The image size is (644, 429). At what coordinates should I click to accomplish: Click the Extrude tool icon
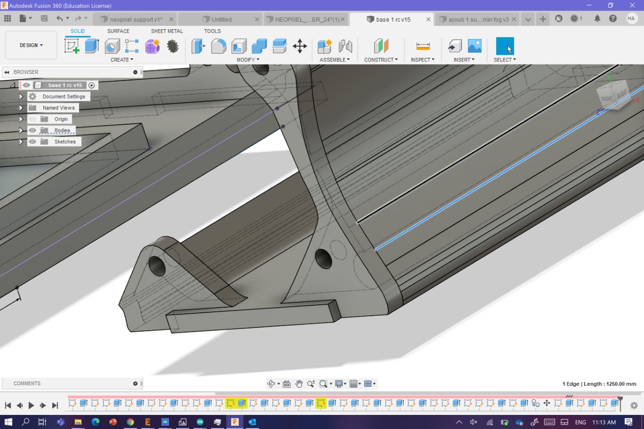[92, 46]
